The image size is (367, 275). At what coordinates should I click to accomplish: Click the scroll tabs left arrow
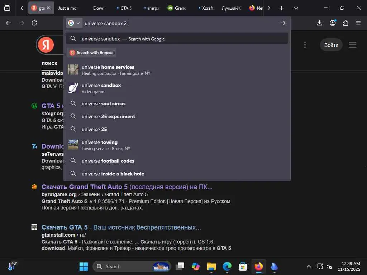[22, 8]
